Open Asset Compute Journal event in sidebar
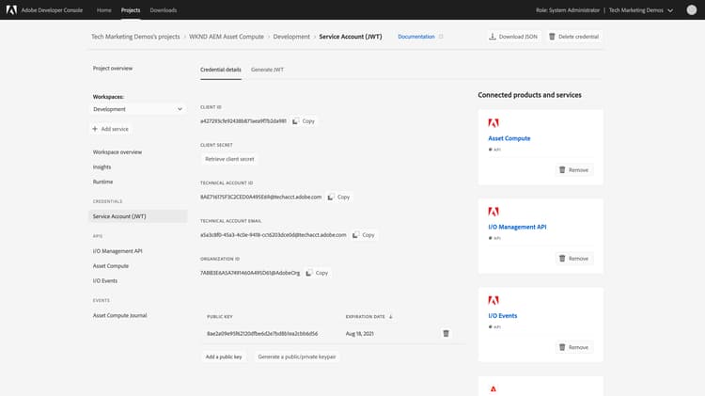 120,315
